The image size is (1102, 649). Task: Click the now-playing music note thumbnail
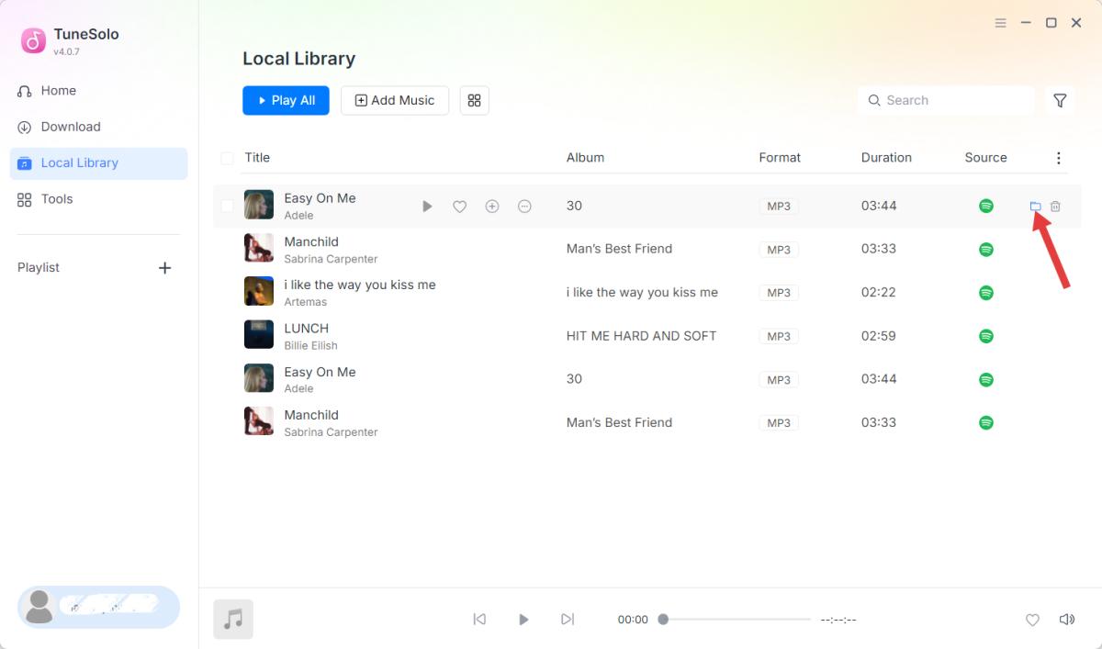point(233,620)
